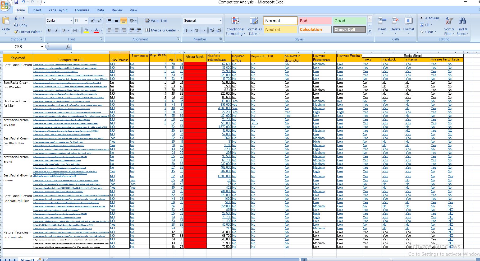Toggle bold formatting
The height and width of the screenshot is (261, 480).
[49, 30]
